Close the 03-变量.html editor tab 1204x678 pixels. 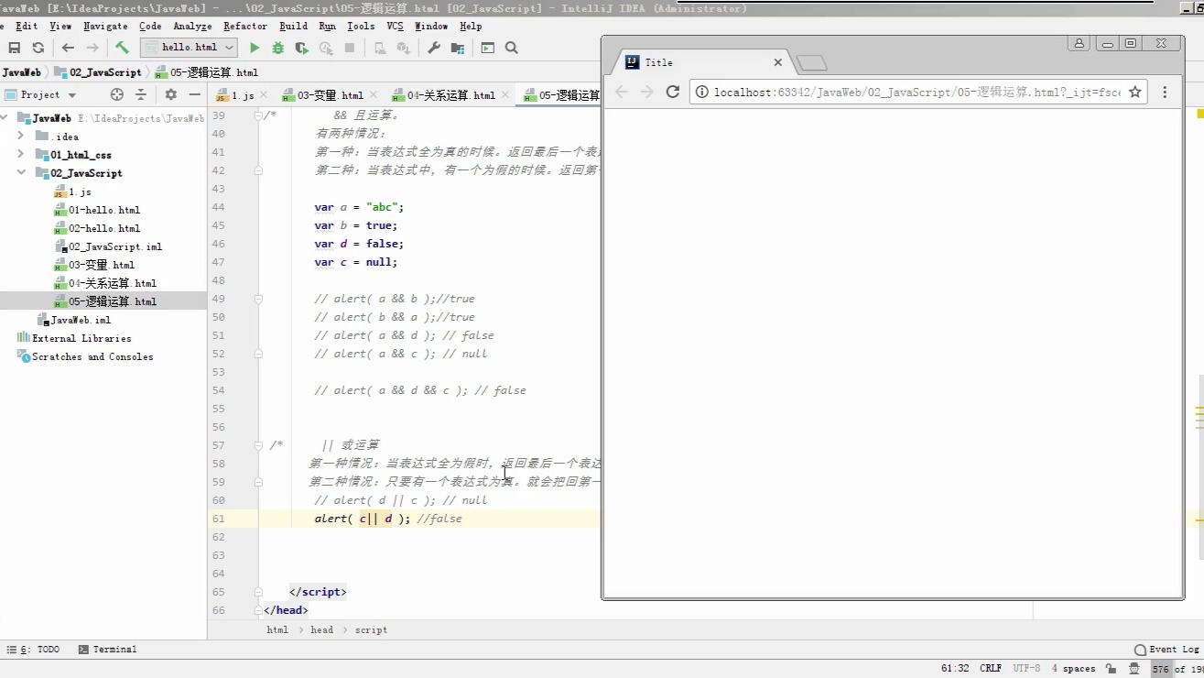click(374, 95)
